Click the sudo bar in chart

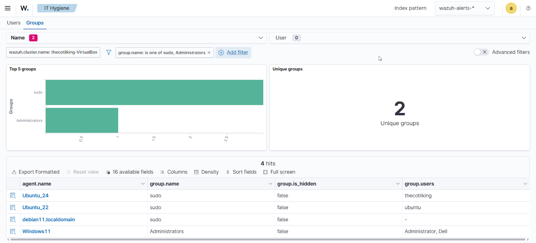click(x=154, y=92)
